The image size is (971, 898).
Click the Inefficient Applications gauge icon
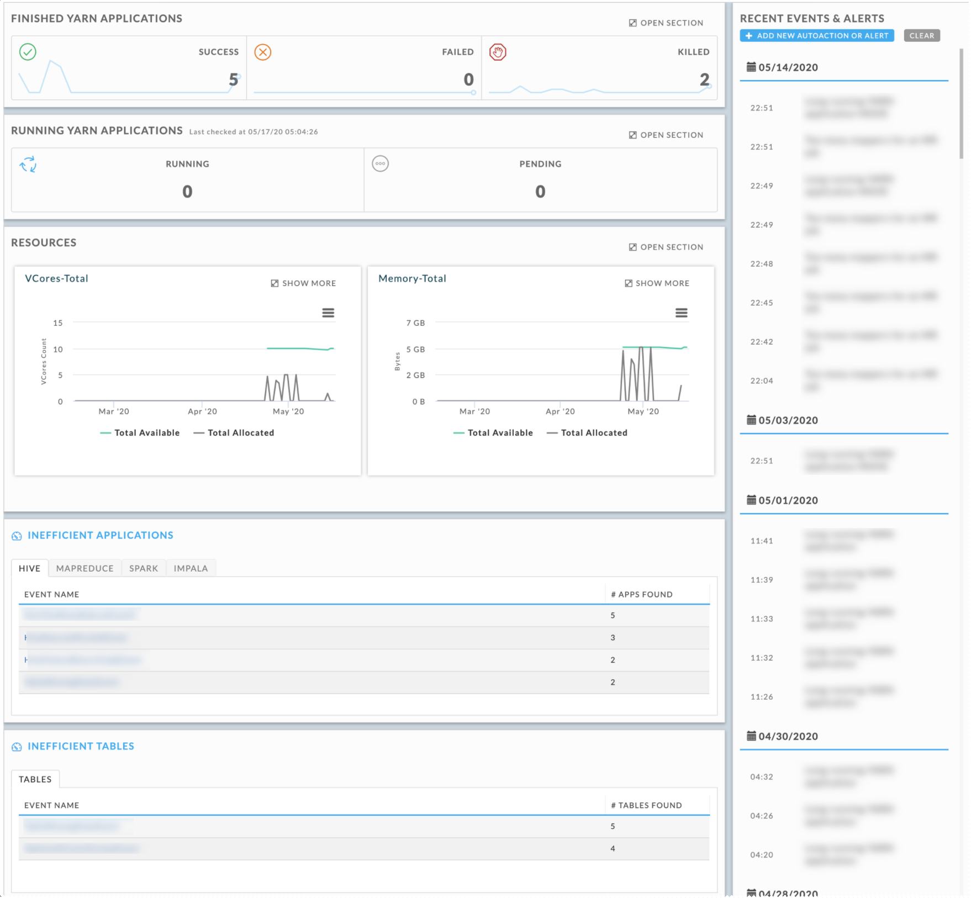[x=17, y=536]
